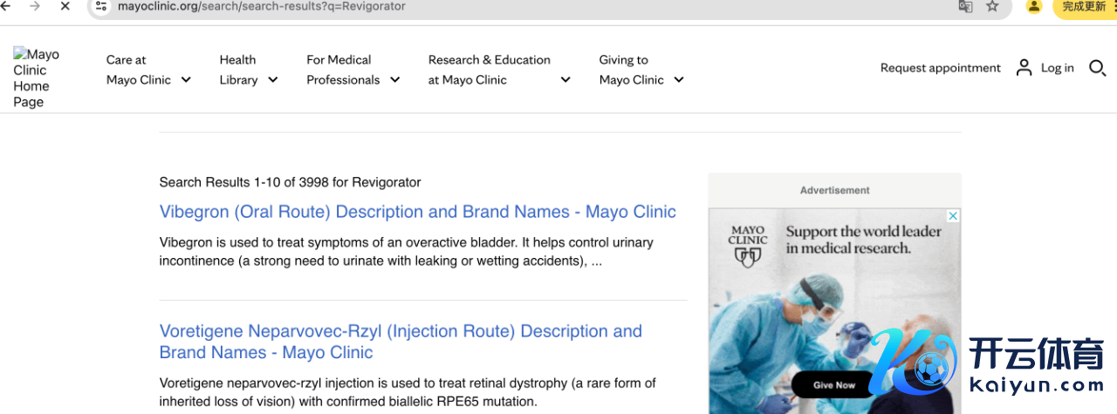Image resolution: width=1117 pixels, height=414 pixels.
Task: Click the browser forward arrow
Action: (36, 6)
